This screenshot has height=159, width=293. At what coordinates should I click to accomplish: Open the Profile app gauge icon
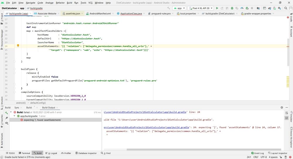[242, 8]
